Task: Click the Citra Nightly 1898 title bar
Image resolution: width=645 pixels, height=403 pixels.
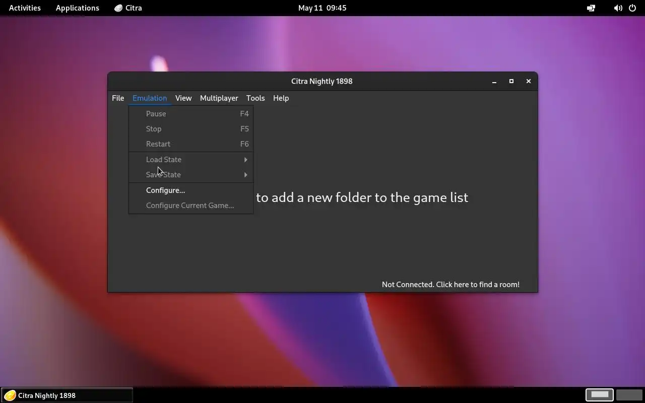Action: point(322,81)
